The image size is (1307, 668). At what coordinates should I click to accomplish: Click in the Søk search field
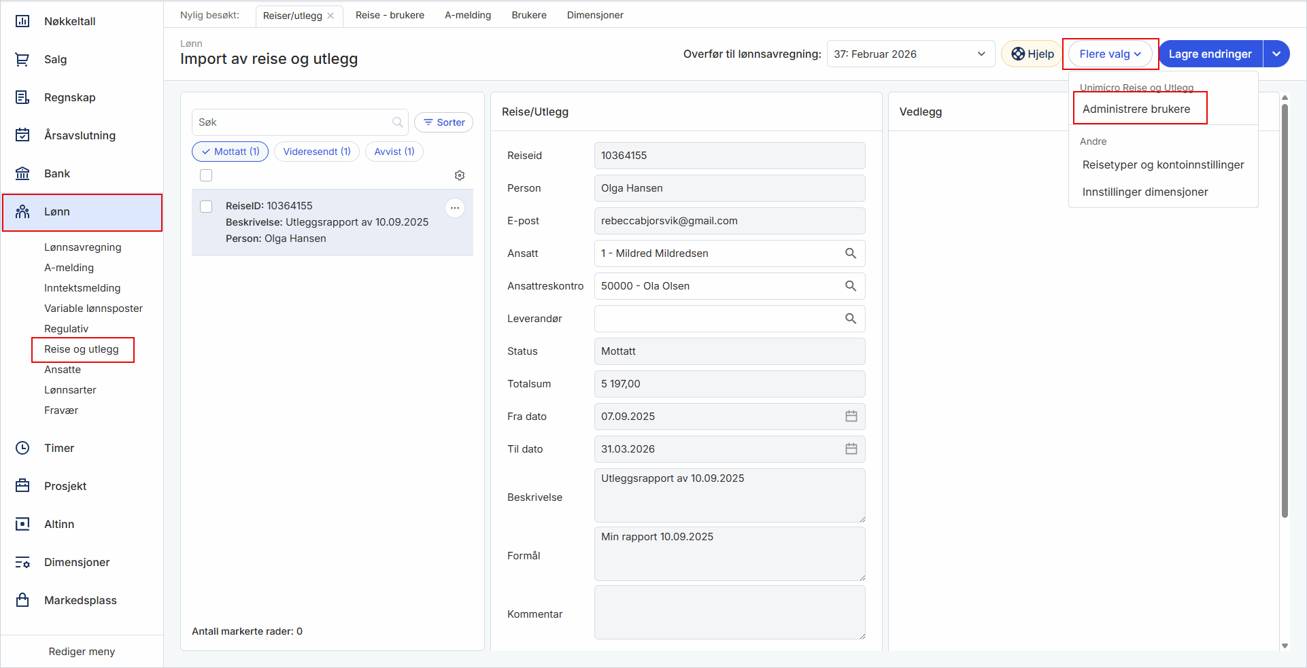292,122
